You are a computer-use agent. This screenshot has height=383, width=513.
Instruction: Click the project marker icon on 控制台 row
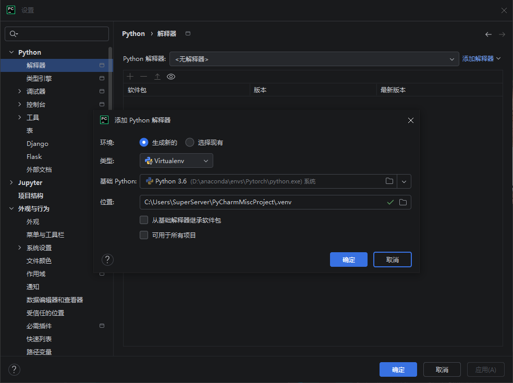tap(102, 104)
